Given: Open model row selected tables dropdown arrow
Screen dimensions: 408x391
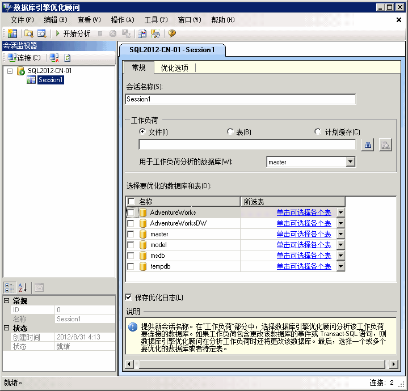Looking at the screenshot, I should (340, 245).
